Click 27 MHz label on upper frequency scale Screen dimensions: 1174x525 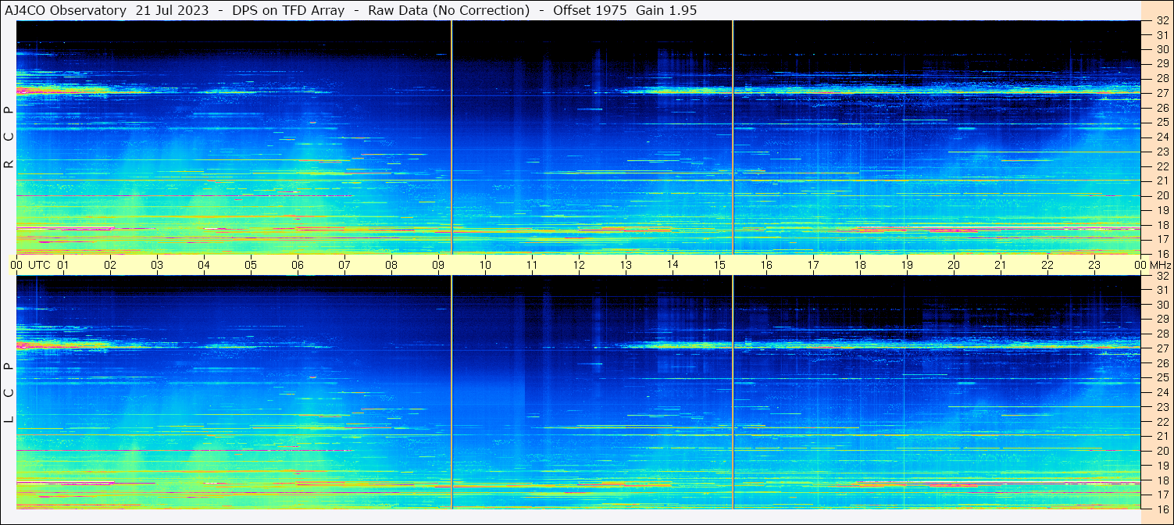[x=1161, y=93]
